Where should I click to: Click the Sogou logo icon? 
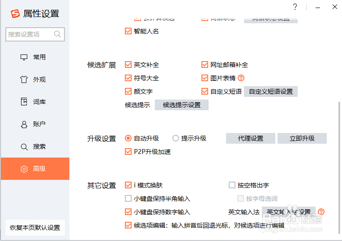click(x=15, y=13)
